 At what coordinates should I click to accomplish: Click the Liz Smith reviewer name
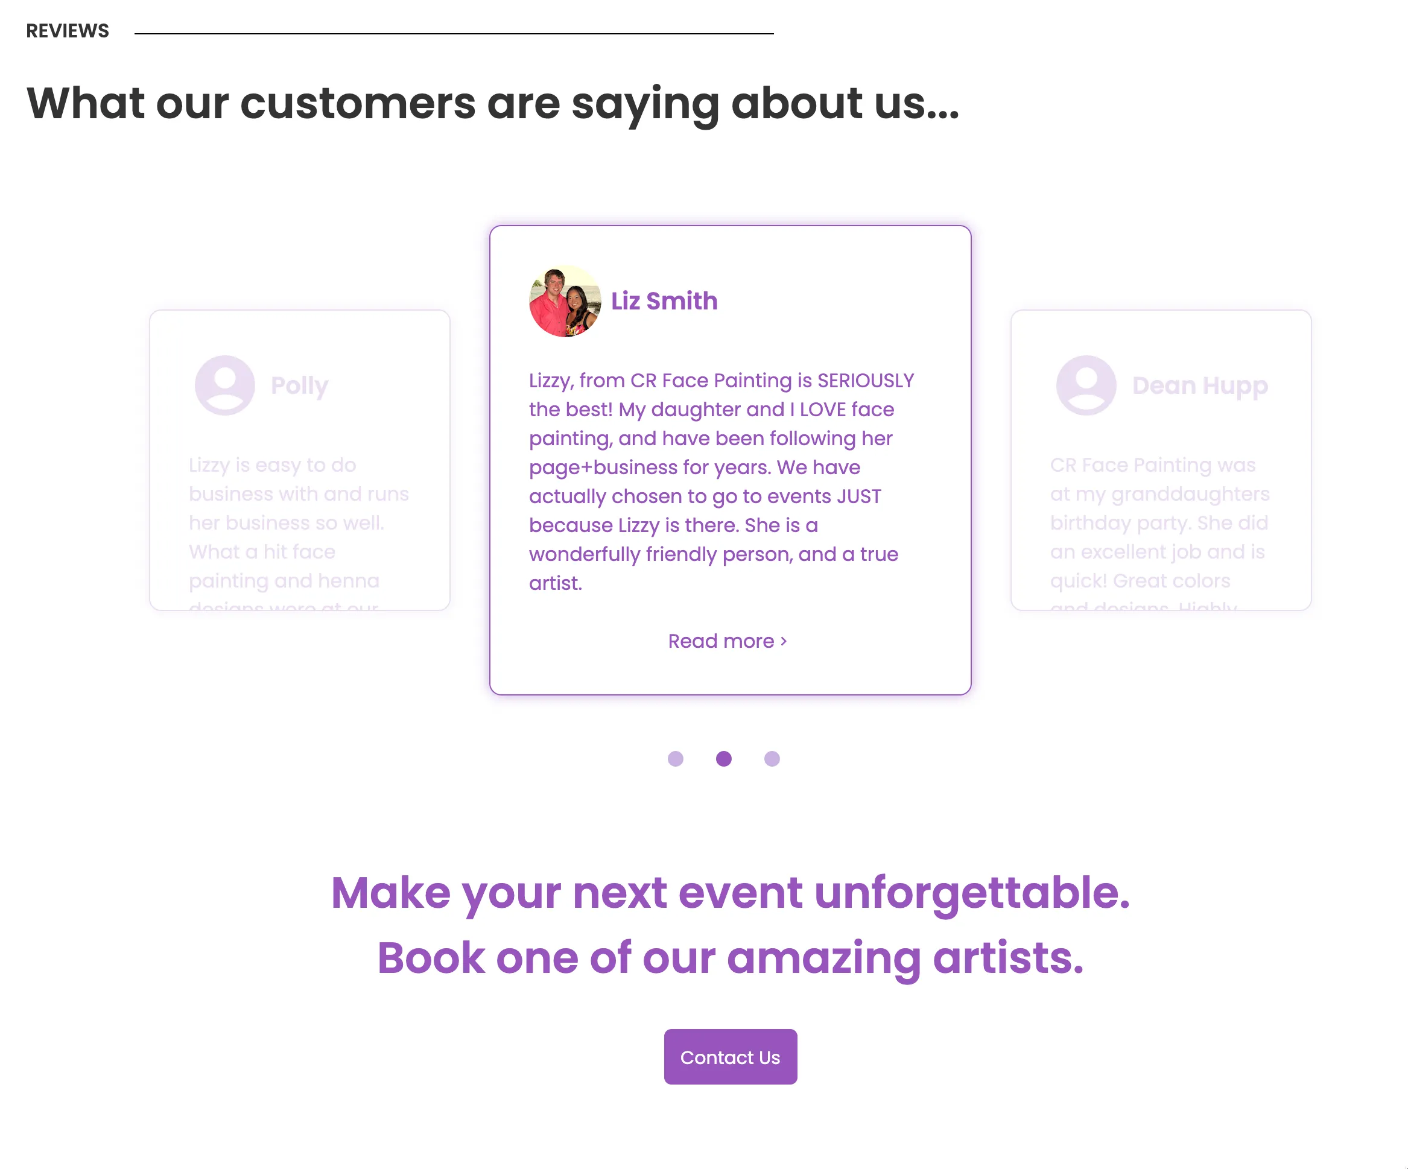664,301
